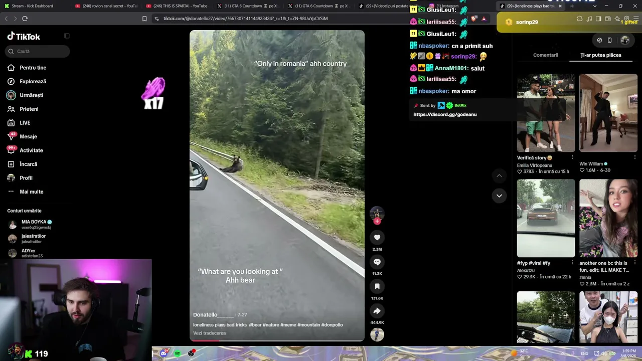The image size is (642, 361).
Task: Open a new browser tab
Action: click(x=572, y=6)
